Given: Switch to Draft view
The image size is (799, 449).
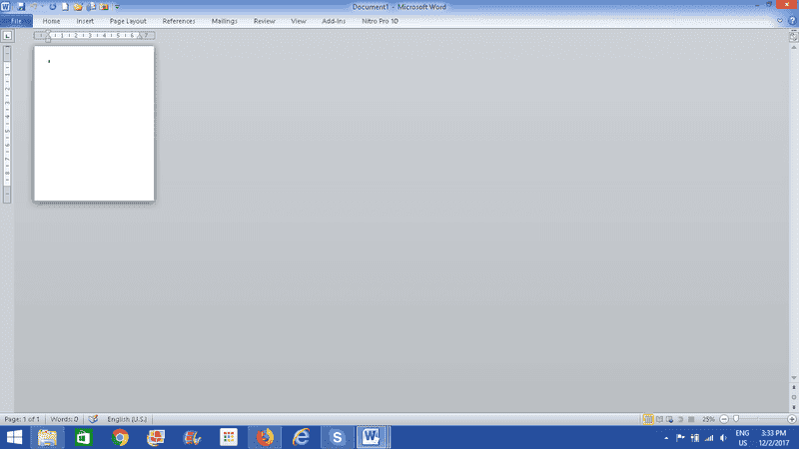Looking at the screenshot, I should pos(691,419).
